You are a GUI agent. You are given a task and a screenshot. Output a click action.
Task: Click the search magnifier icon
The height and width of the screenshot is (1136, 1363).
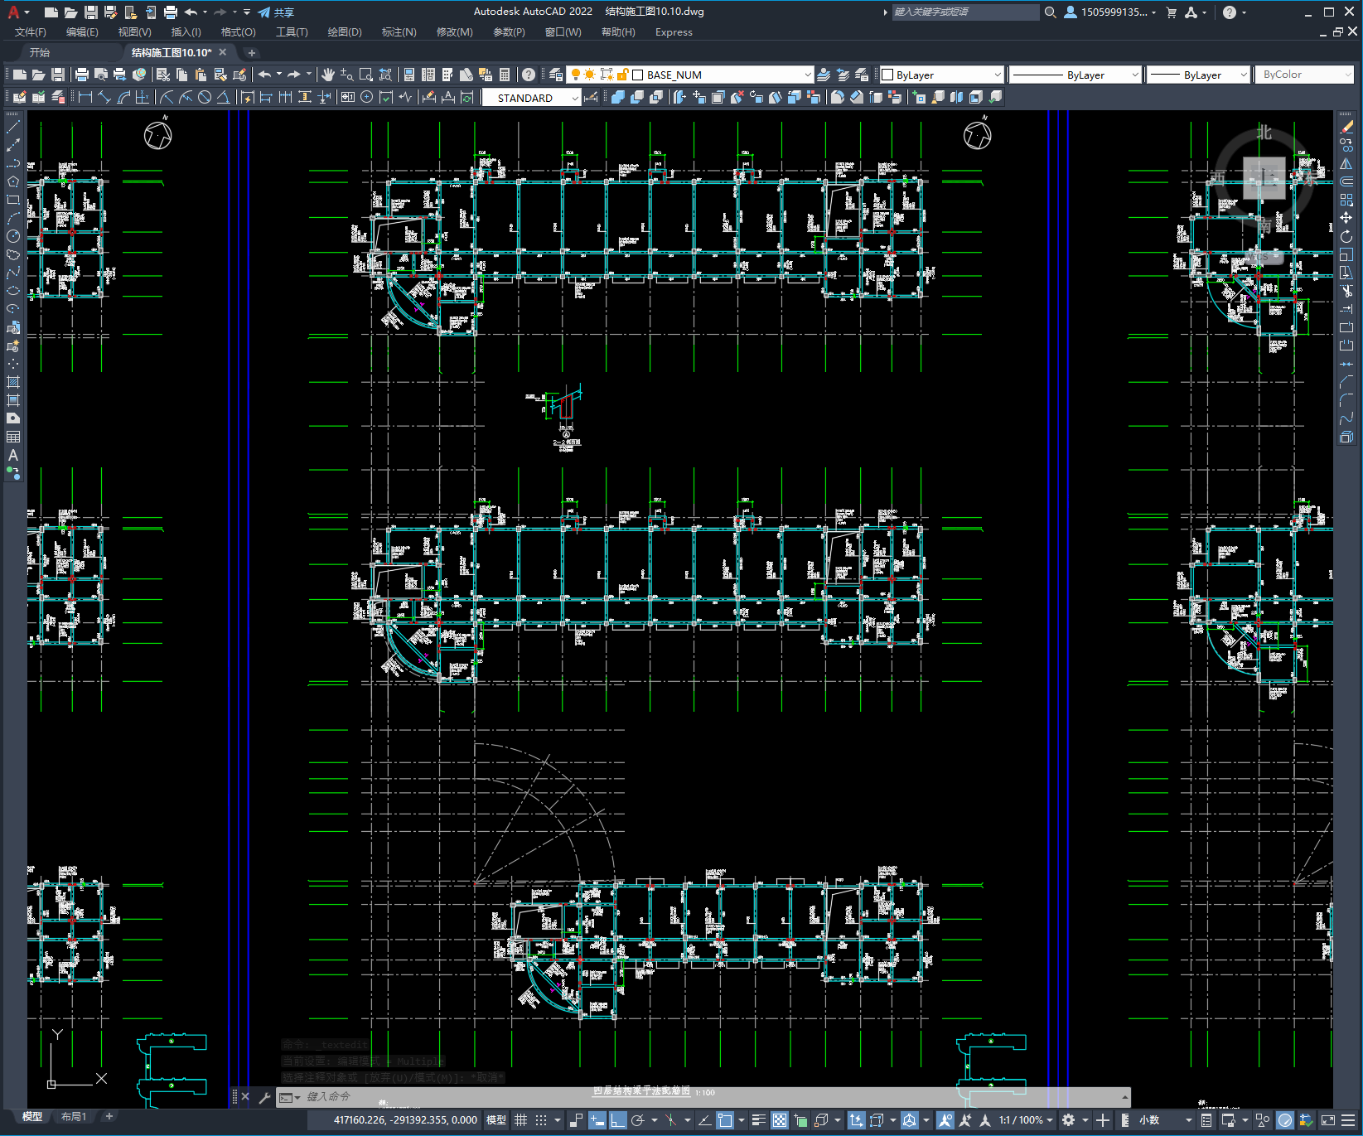[x=1050, y=12]
